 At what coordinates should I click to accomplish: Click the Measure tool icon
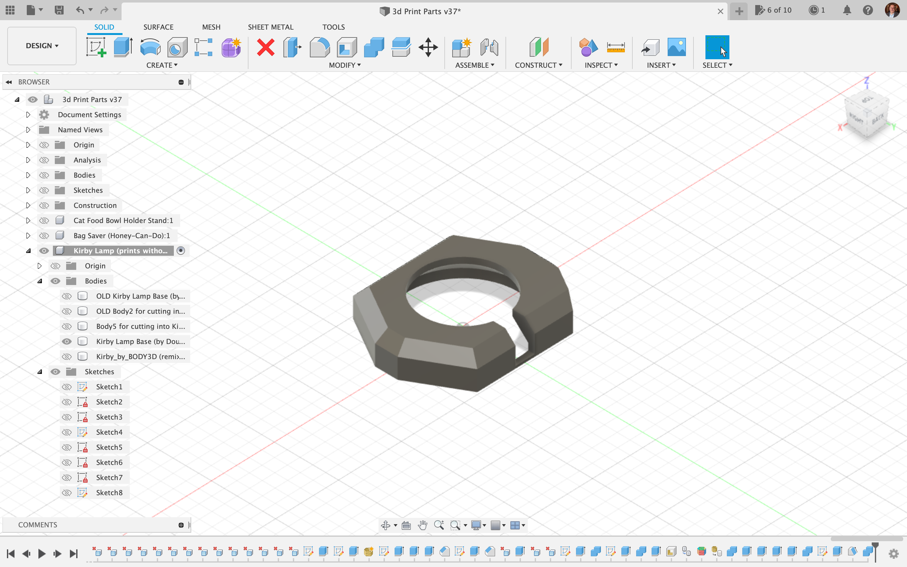[x=615, y=47]
